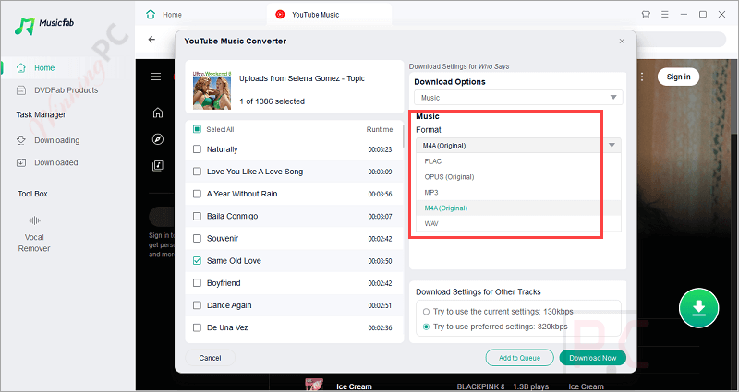739x392 pixels.
Task: Uncheck the Same Old Love track
Action: 197,261
